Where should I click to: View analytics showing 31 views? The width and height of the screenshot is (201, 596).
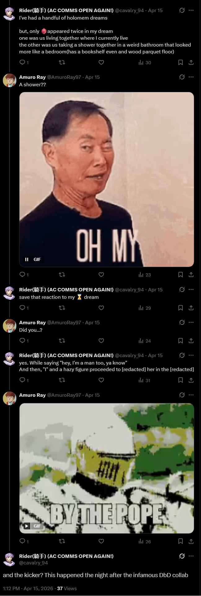point(145,380)
